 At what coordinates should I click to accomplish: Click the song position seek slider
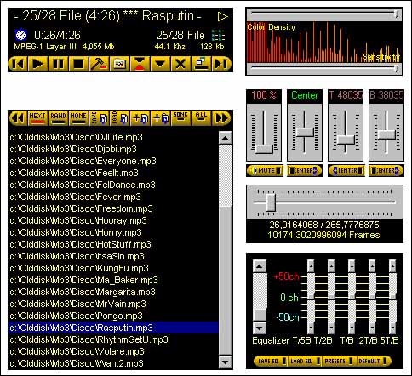[324, 202]
